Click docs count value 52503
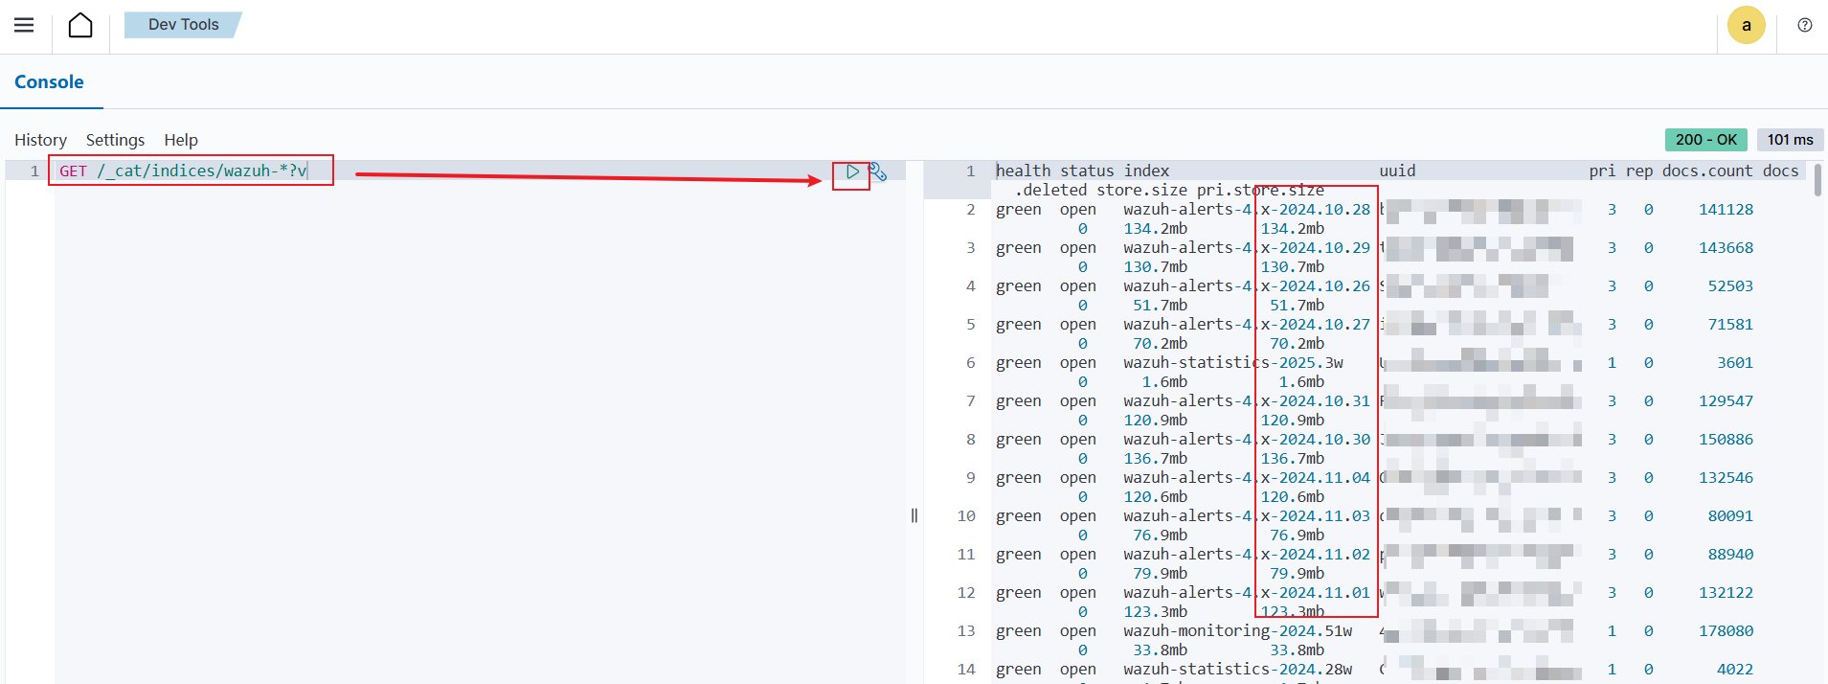 [1730, 285]
